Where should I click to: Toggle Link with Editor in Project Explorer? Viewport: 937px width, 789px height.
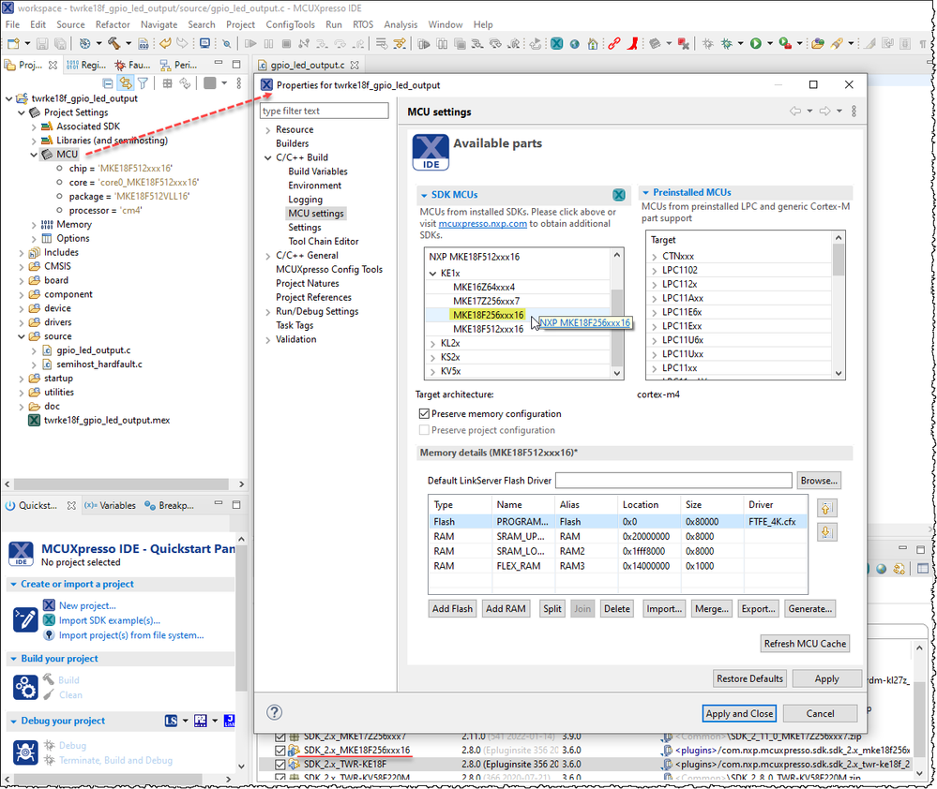[x=126, y=83]
